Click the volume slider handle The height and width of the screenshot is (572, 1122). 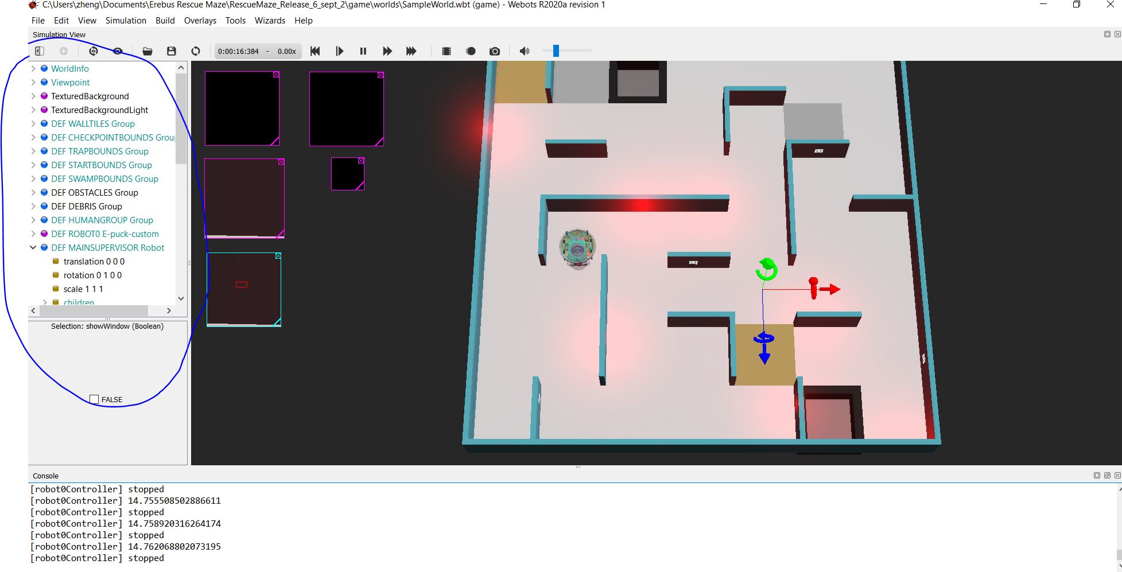[x=556, y=51]
